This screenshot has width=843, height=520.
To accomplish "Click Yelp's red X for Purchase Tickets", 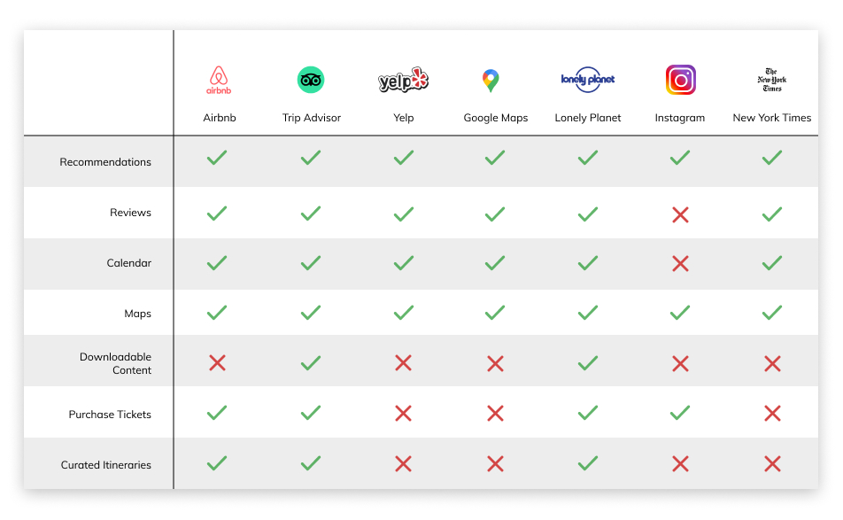I will tap(403, 414).
